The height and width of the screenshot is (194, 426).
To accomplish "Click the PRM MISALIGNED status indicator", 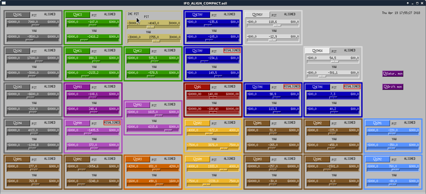I will pyautogui.click(x=112, y=123).
